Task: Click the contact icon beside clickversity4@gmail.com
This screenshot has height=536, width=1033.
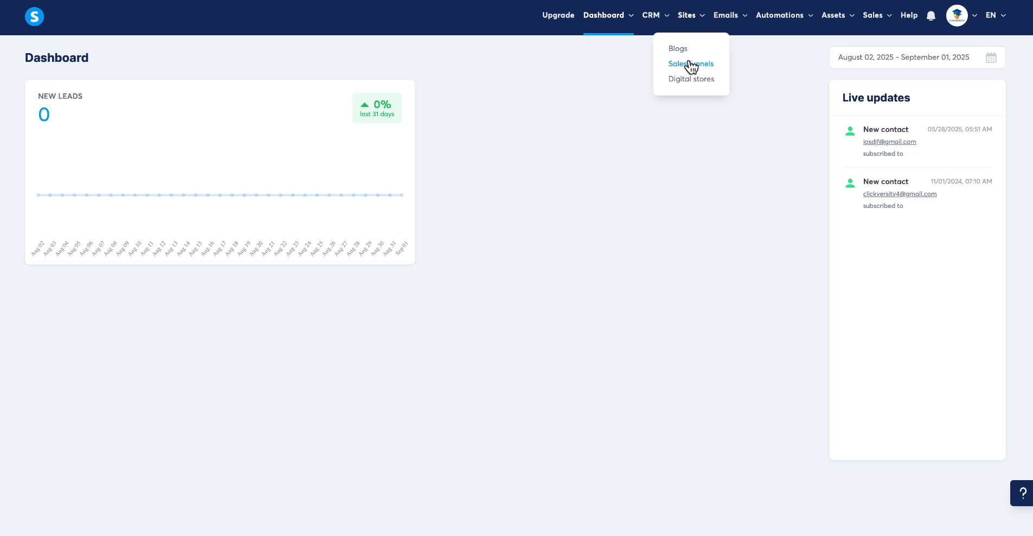Action: click(850, 183)
